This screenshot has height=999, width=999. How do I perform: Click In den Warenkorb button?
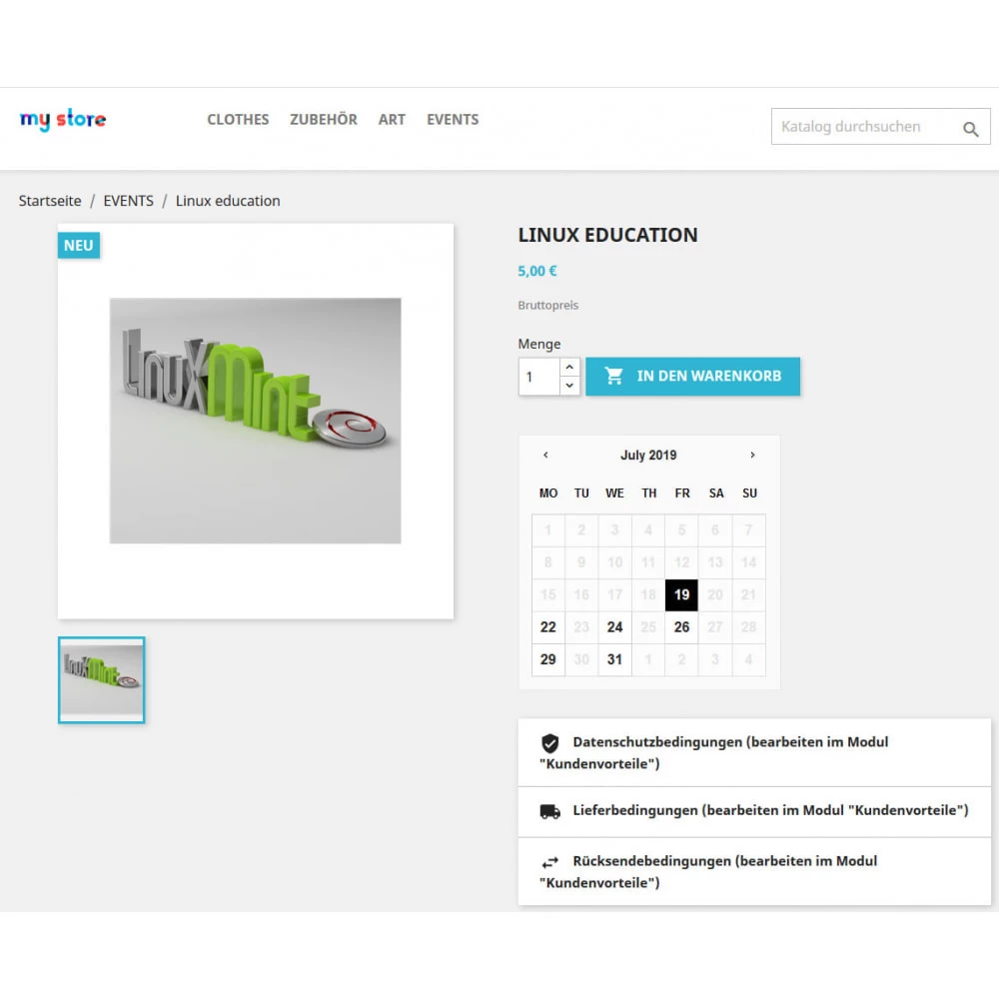(692, 377)
